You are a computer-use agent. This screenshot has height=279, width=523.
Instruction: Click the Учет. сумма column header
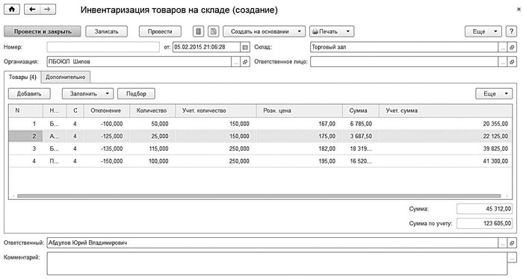[x=445, y=110]
